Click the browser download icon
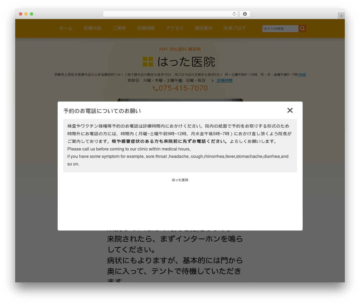 coord(245,14)
